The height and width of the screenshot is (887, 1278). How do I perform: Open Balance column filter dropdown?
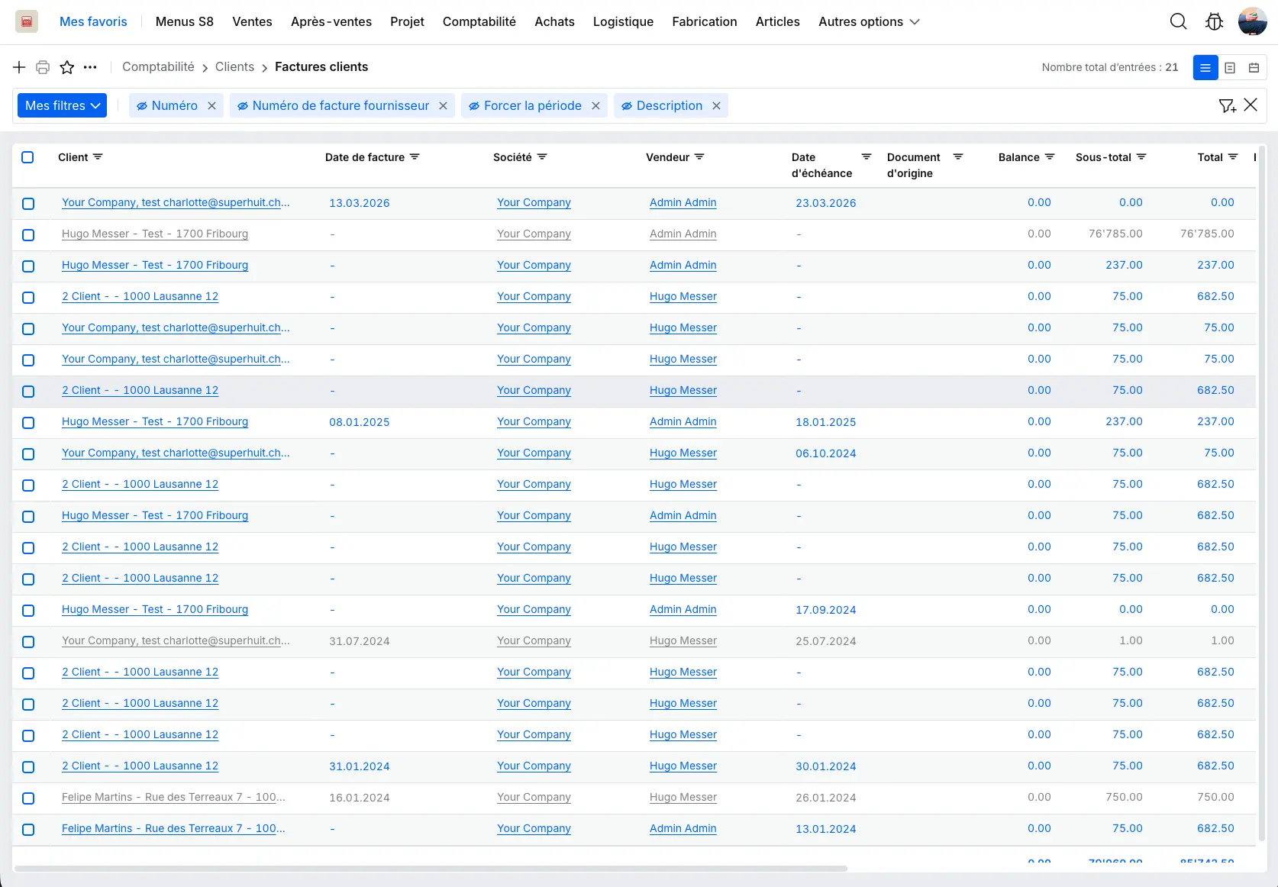coord(1050,157)
